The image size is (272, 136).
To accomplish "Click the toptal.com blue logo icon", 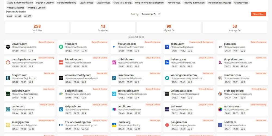I will pos(167,47).
